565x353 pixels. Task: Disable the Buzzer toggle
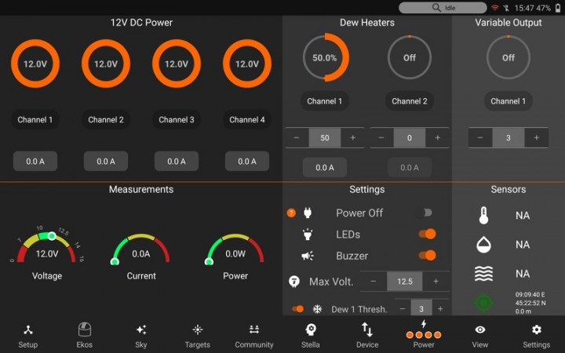pyautogui.click(x=426, y=255)
